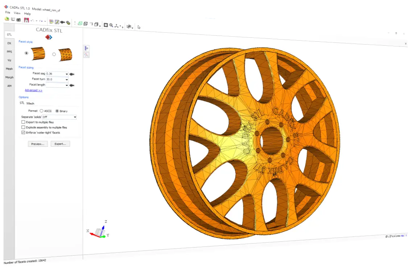Tick Explode assembly to multiple files checkbox
Viewport: 414px width, 270px height.
click(x=23, y=127)
